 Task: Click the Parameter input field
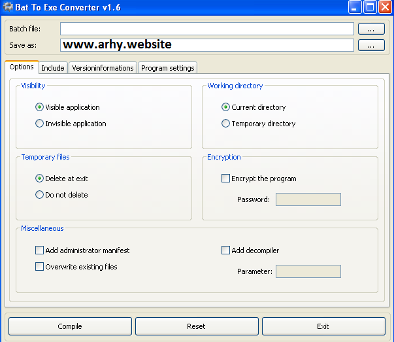pos(308,271)
